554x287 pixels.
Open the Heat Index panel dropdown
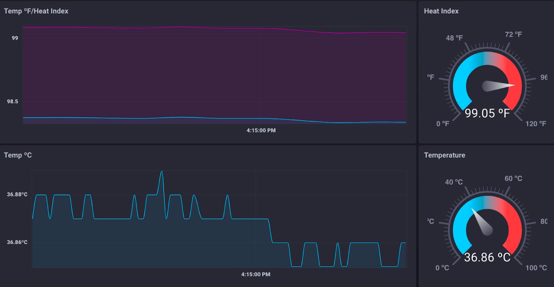pos(441,11)
